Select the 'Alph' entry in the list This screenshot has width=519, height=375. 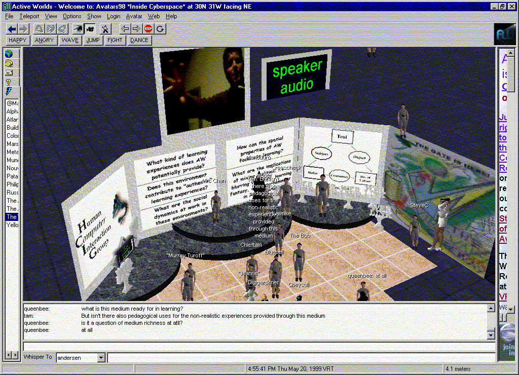(x=12, y=111)
